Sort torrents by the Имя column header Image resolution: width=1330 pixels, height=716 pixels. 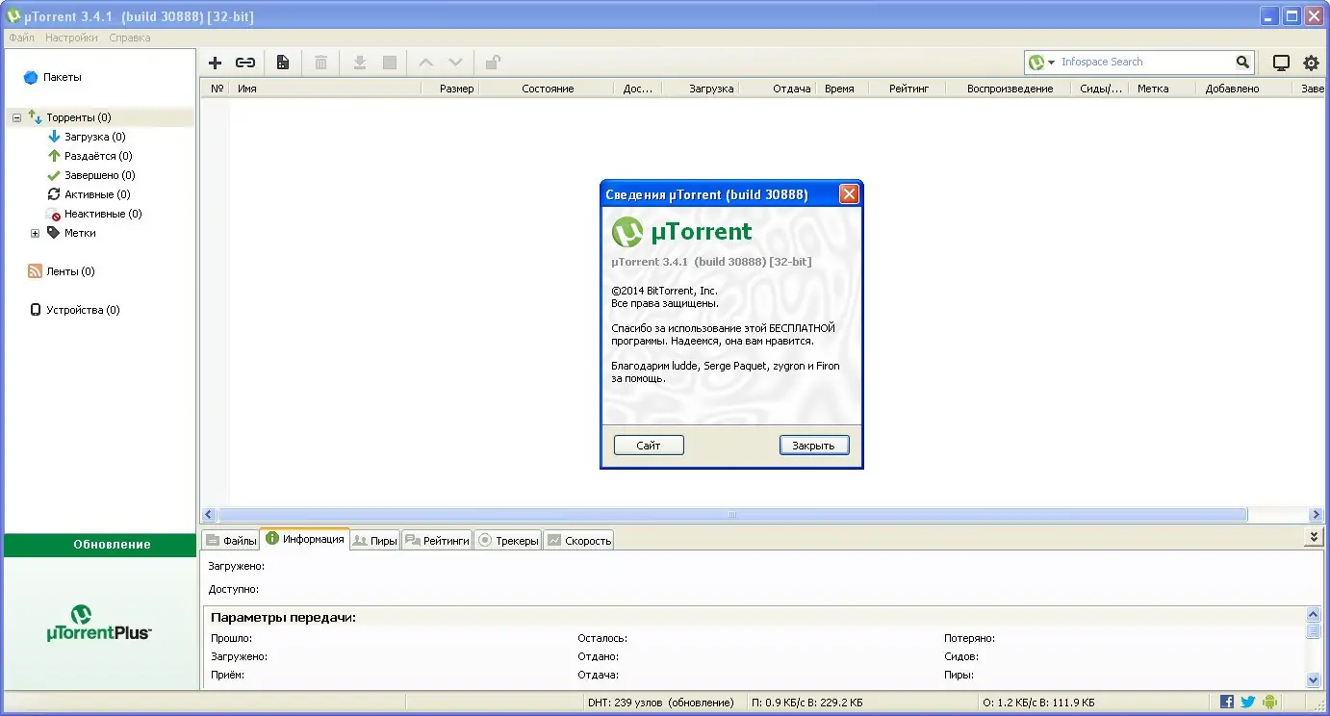(x=326, y=89)
